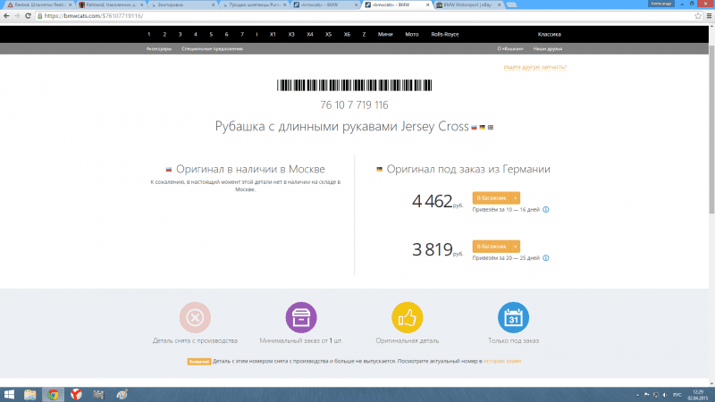The width and height of the screenshot is (715, 402).
Task: Click the Chrome icon in the taskbar
Action: coord(54,395)
